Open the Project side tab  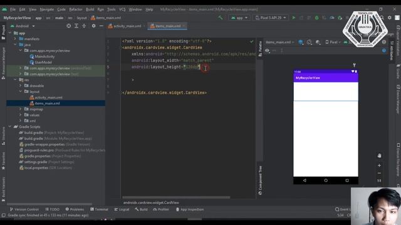[x=3, y=32]
